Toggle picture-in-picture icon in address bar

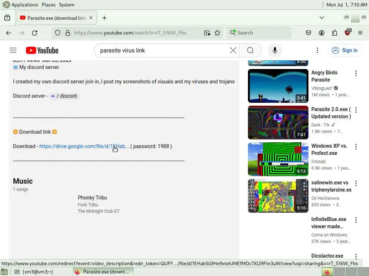point(207,33)
